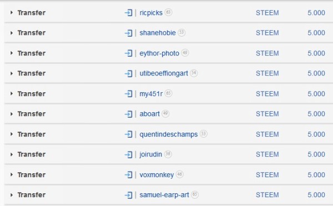Viewport: 333px width, 206px height.
Task: Visit the utibeoeffiongart profile link
Action: (164, 73)
